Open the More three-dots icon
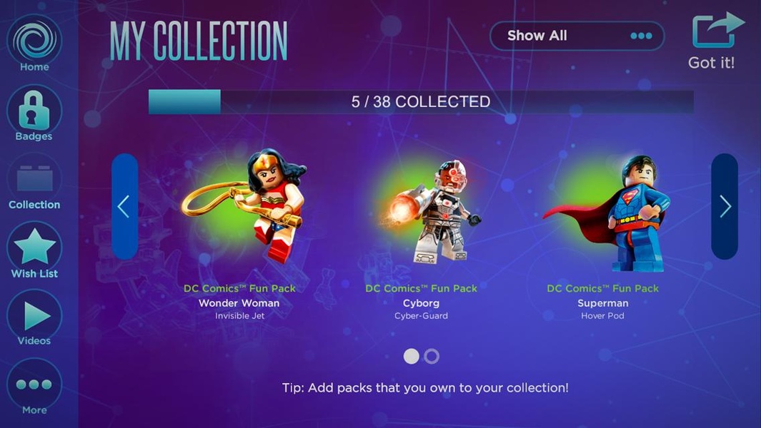Image resolution: width=761 pixels, height=428 pixels. pos(34,384)
